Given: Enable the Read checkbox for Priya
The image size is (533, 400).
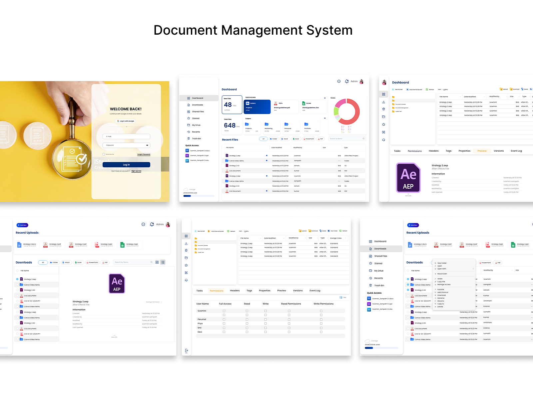Looking at the screenshot, I should pyautogui.click(x=247, y=323).
